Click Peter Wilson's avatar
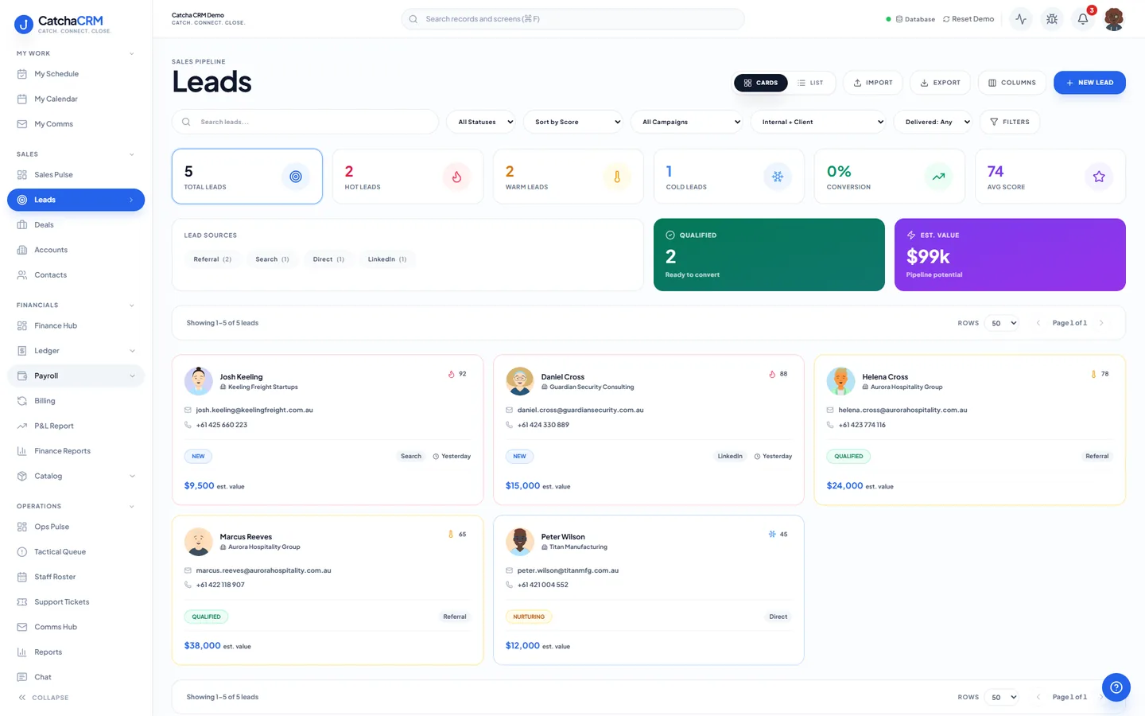 [x=520, y=542]
